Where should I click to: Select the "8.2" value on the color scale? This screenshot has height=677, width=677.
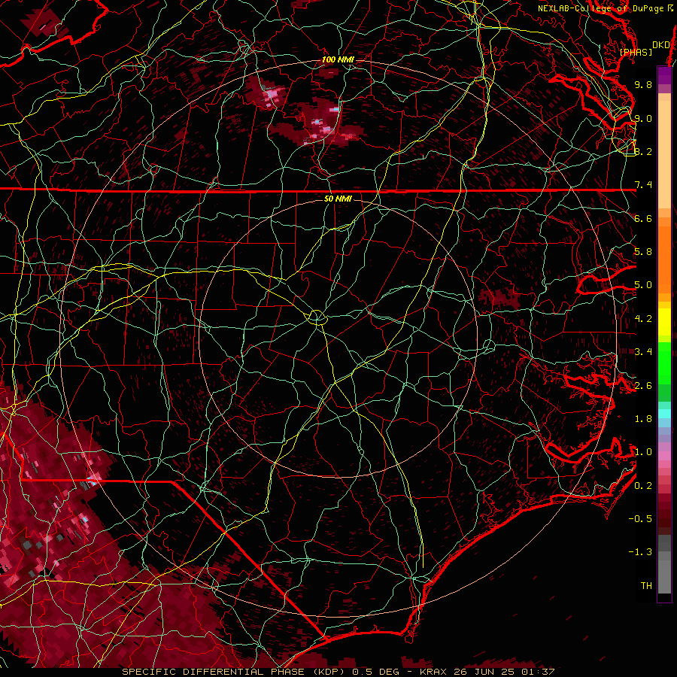point(643,151)
